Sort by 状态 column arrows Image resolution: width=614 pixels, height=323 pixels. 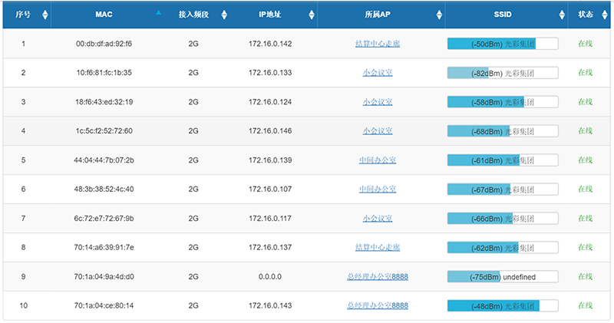(x=605, y=15)
